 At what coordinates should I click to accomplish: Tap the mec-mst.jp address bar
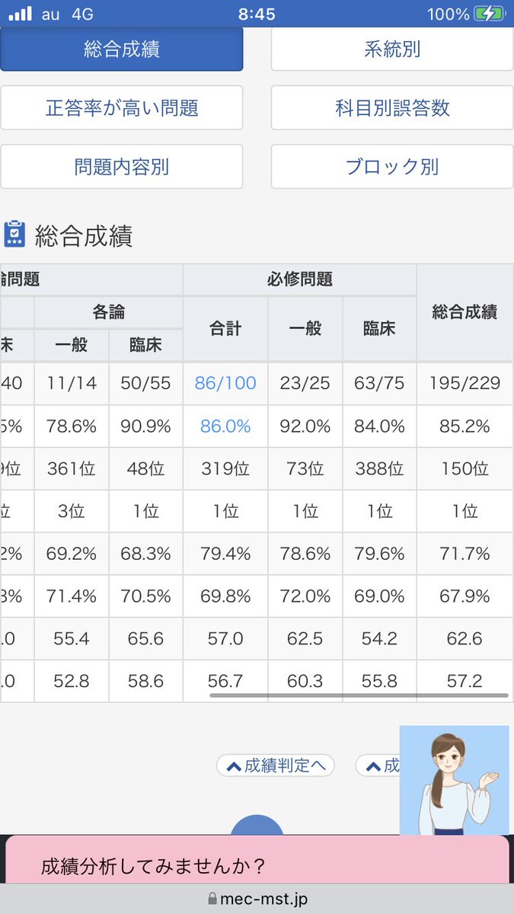(x=257, y=900)
